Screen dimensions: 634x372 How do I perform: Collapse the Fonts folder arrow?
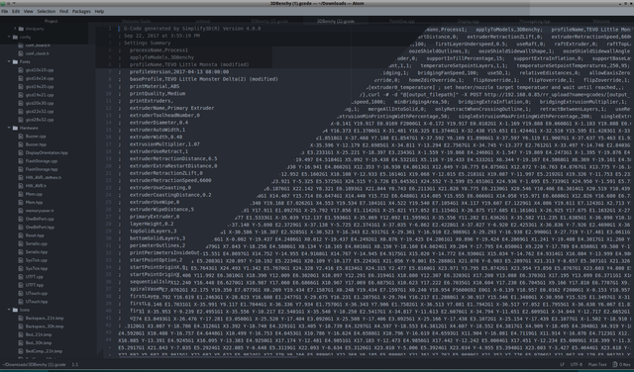tap(9, 61)
